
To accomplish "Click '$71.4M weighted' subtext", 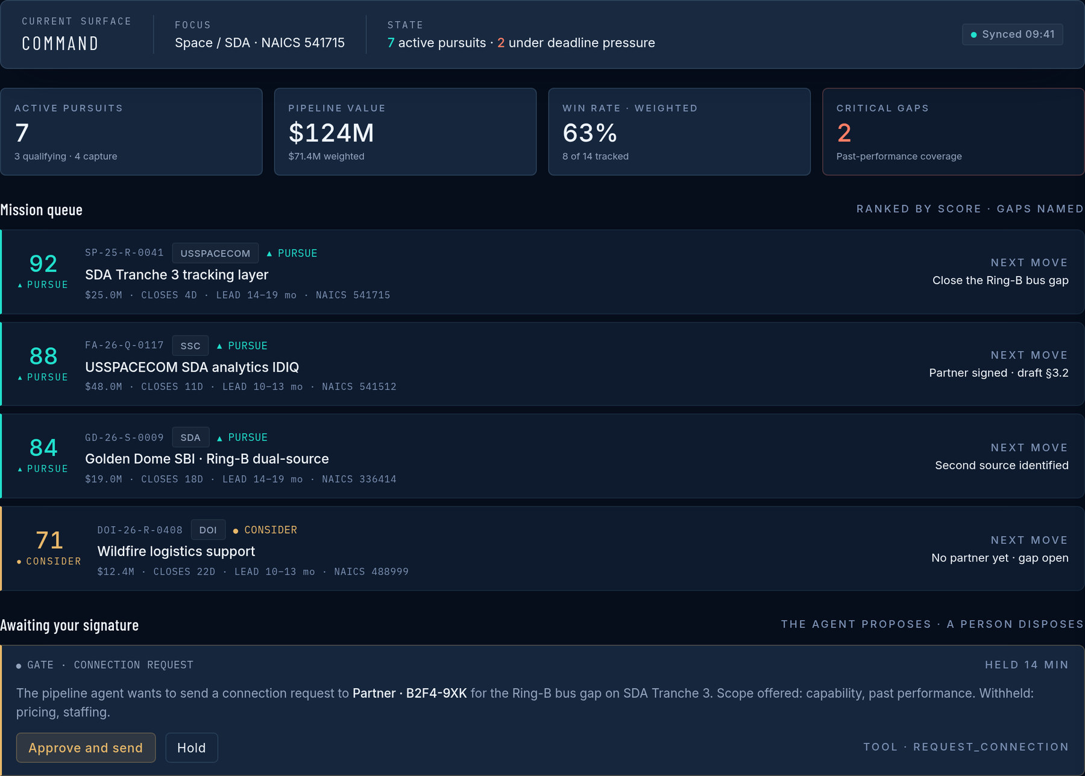I will (x=326, y=156).
